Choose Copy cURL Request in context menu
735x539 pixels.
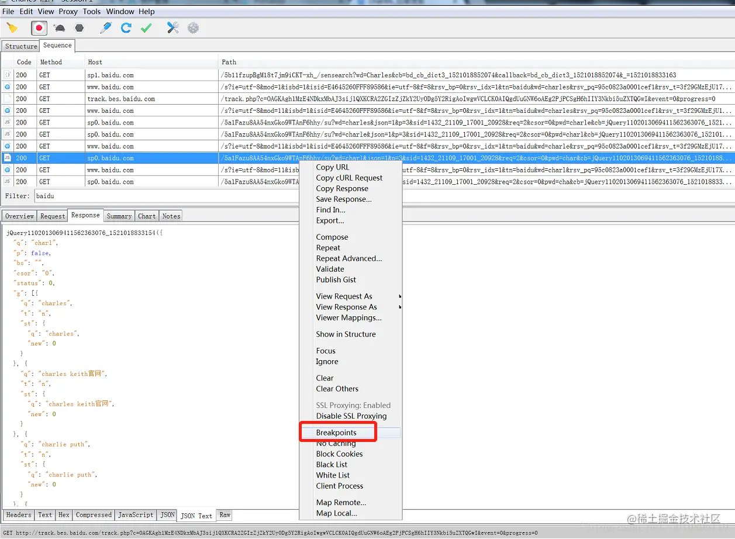coord(350,178)
